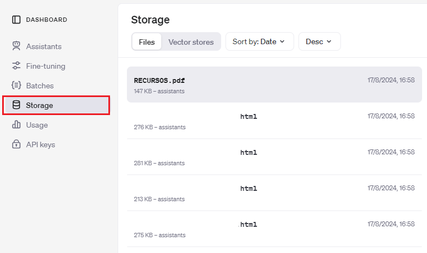427x253 pixels.
Task: Click the Fine-tuning sliders icon
Action: [x=16, y=65]
